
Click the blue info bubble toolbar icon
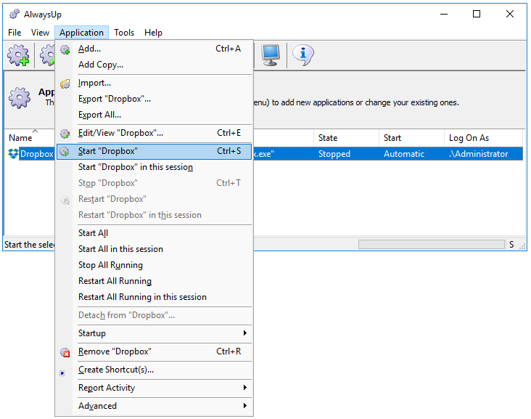pyautogui.click(x=303, y=55)
